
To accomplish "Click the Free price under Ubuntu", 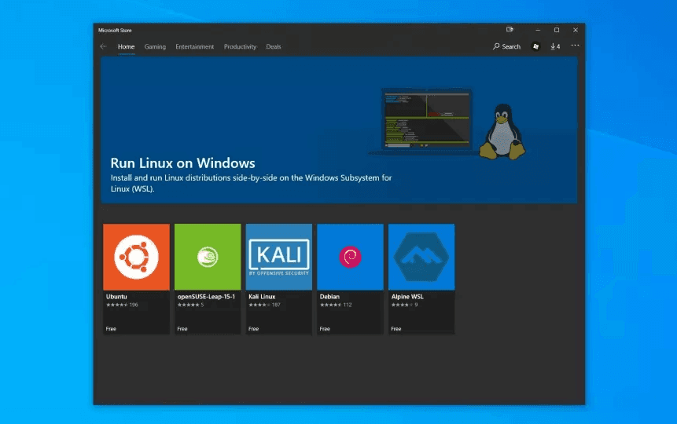I will point(111,329).
